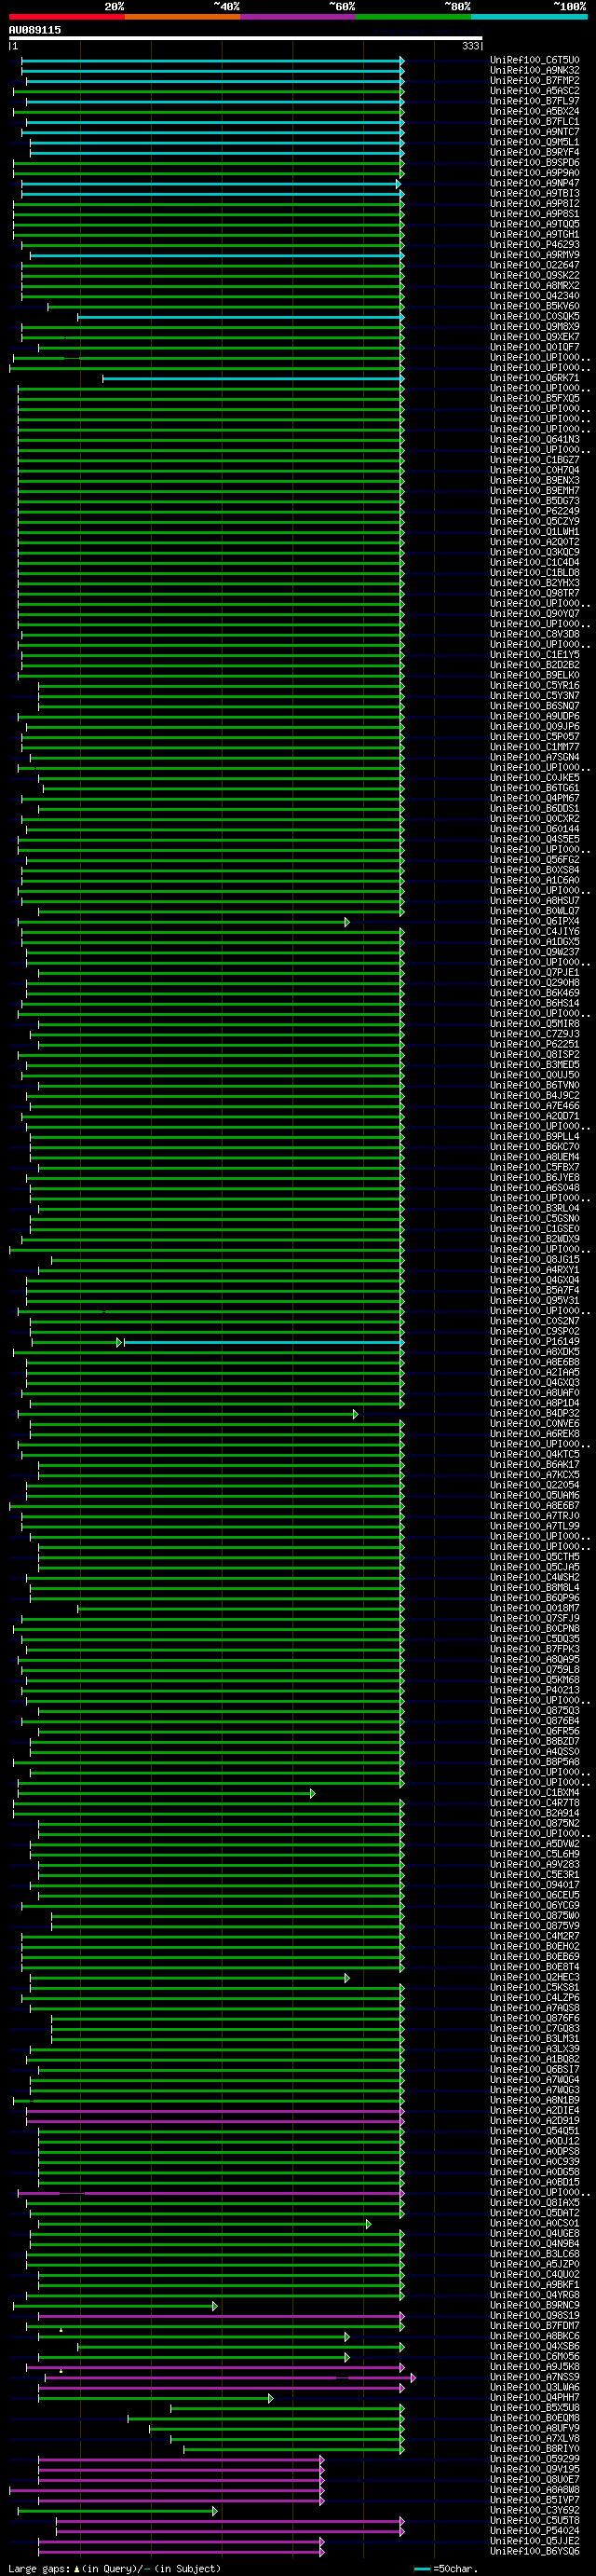Click the UniRef100_Q6IPX4 label
Image resolution: width=596 pixels, height=2576 pixels.
pos(534,921)
